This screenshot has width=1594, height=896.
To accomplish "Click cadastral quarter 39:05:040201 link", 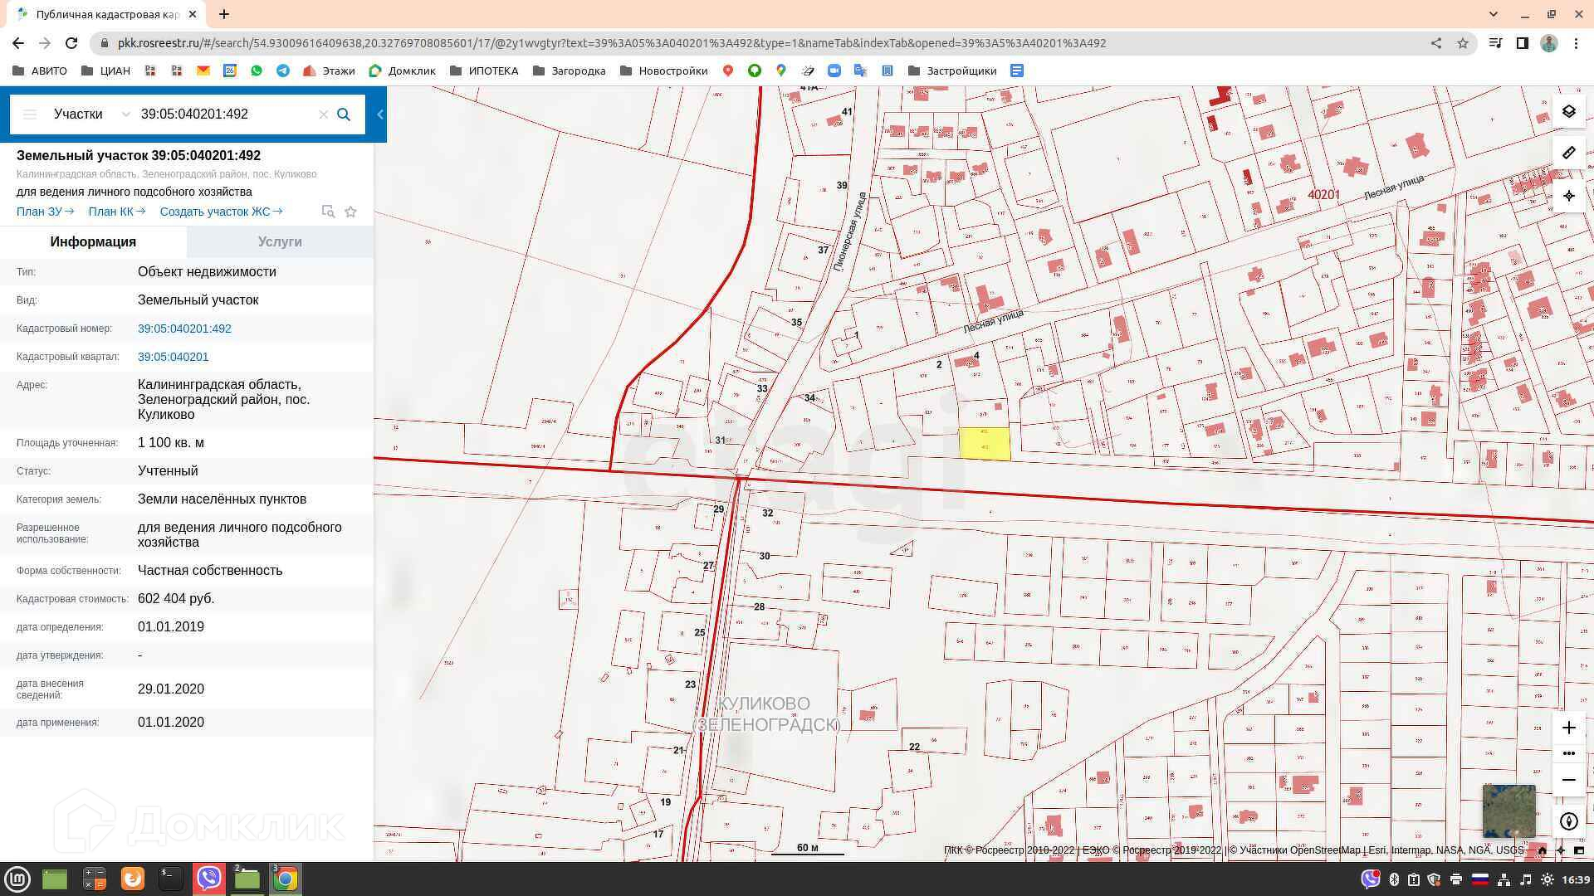I will pos(173,357).
